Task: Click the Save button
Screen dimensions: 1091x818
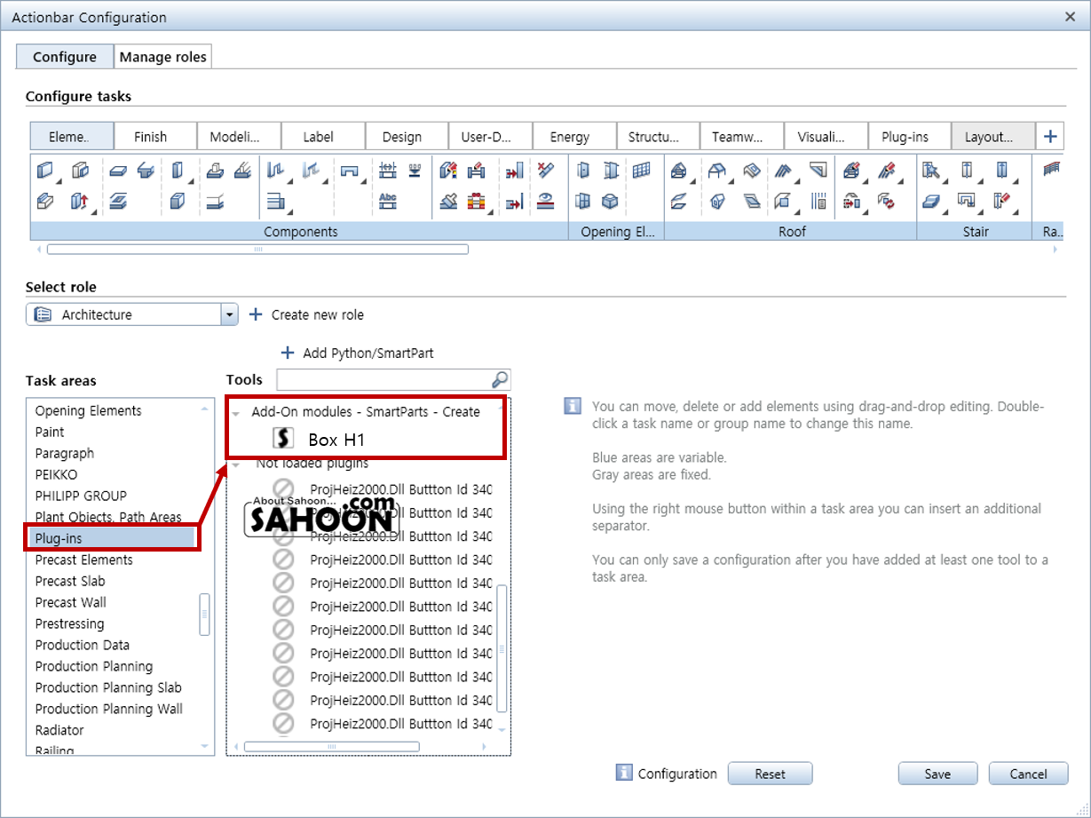Action: (x=937, y=774)
